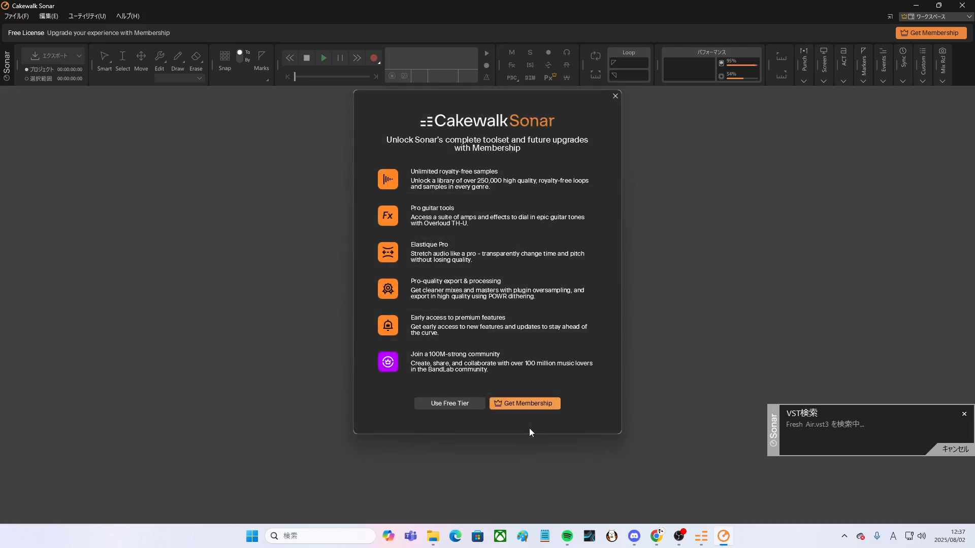Close the membership dialog
Image resolution: width=975 pixels, height=548 pixels.
point(615,96)
